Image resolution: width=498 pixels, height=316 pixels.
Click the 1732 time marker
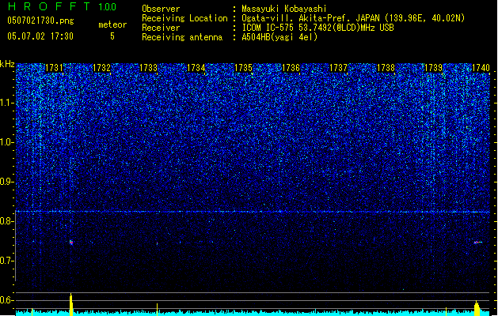click(101, 68)
